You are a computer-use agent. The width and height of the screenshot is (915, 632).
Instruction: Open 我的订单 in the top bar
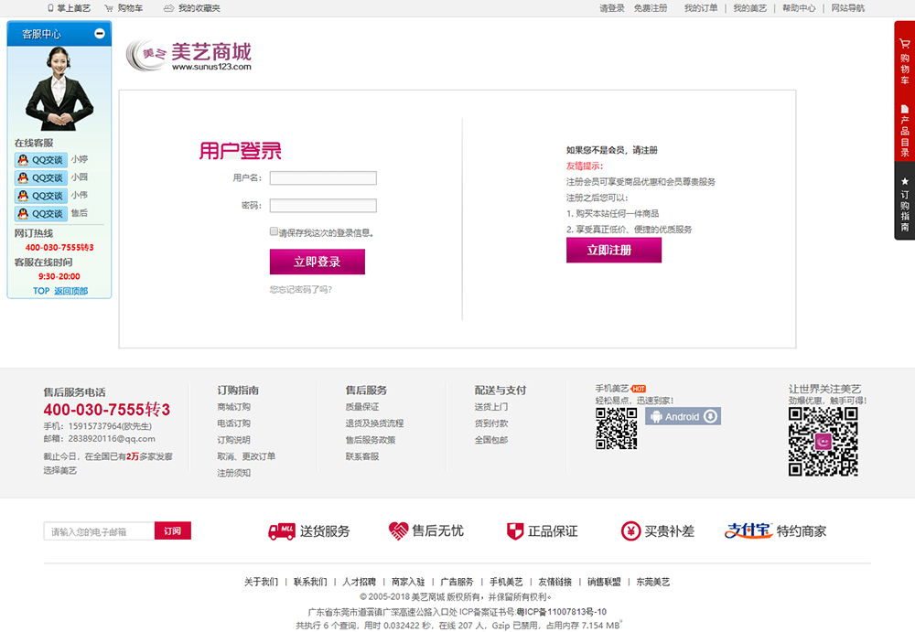pyautogui.click(x=701, y=8)
